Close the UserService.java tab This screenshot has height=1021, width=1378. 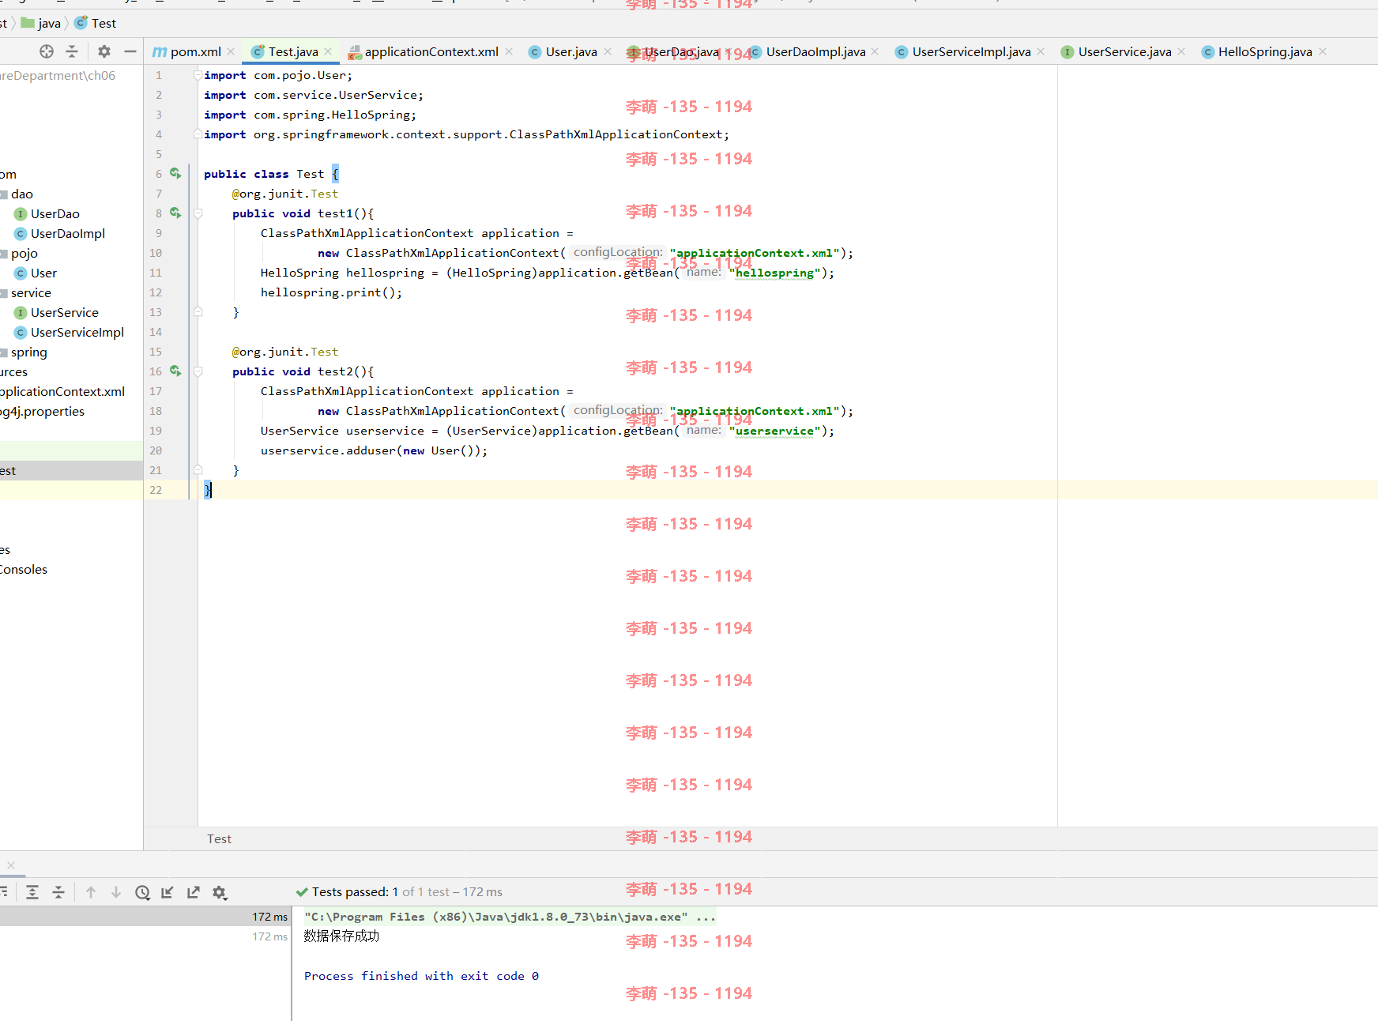tap(1181, 51)
